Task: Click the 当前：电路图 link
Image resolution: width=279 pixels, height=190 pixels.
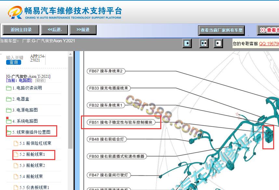Action: [x=19, y=80]
